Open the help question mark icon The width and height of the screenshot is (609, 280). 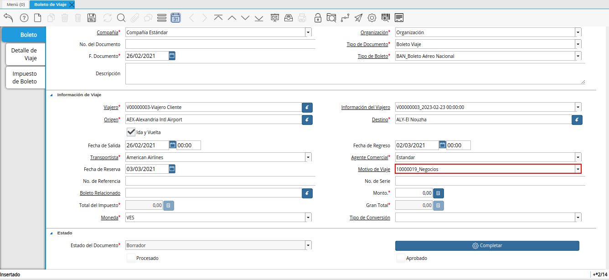(x=24, y=18)
